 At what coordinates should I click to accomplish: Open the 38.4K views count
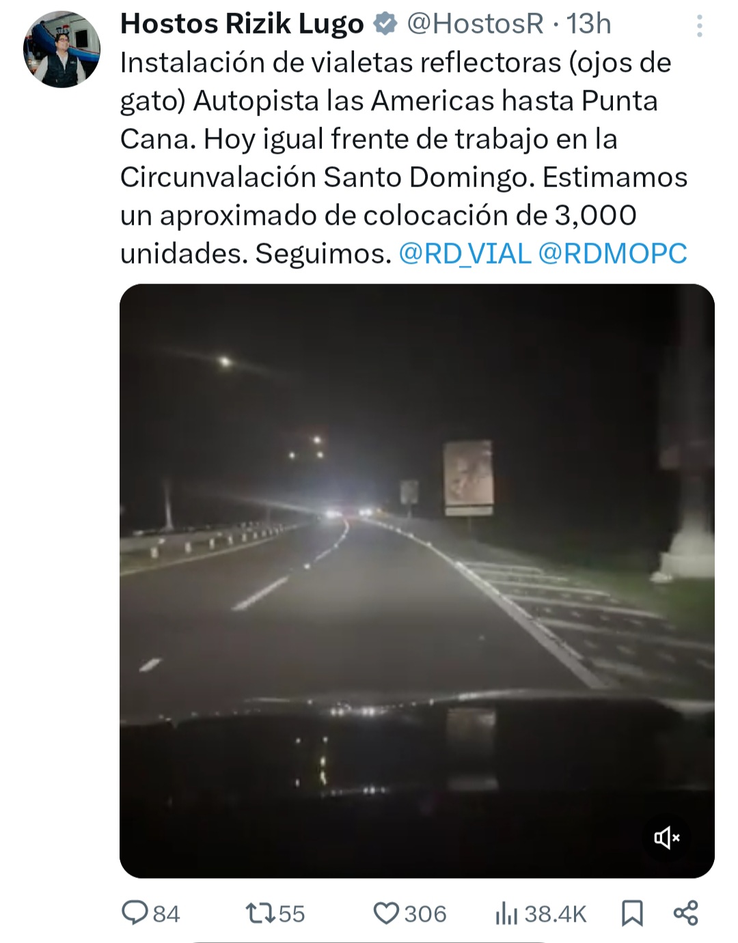tap(556, 914)
